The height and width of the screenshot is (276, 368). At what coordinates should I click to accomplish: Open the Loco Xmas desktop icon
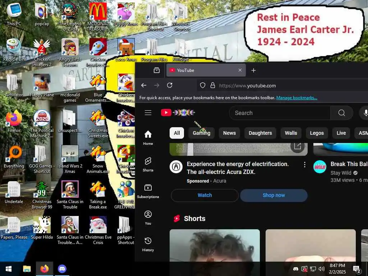[126, 50]
